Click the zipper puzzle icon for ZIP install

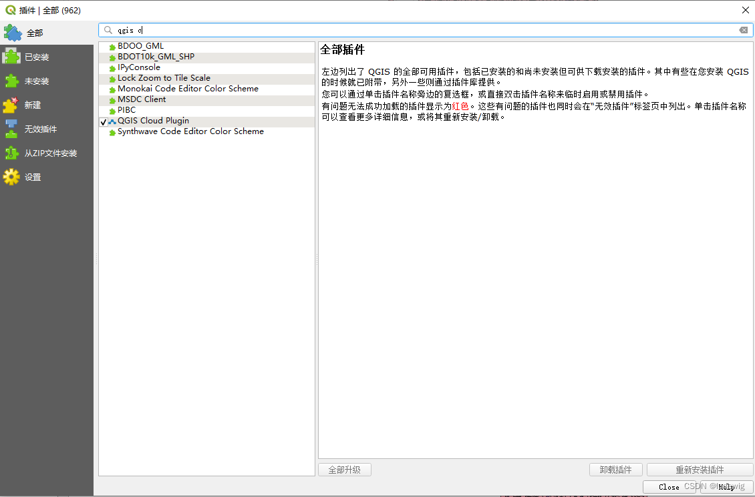pyautogui.click(x=11, y=153)
